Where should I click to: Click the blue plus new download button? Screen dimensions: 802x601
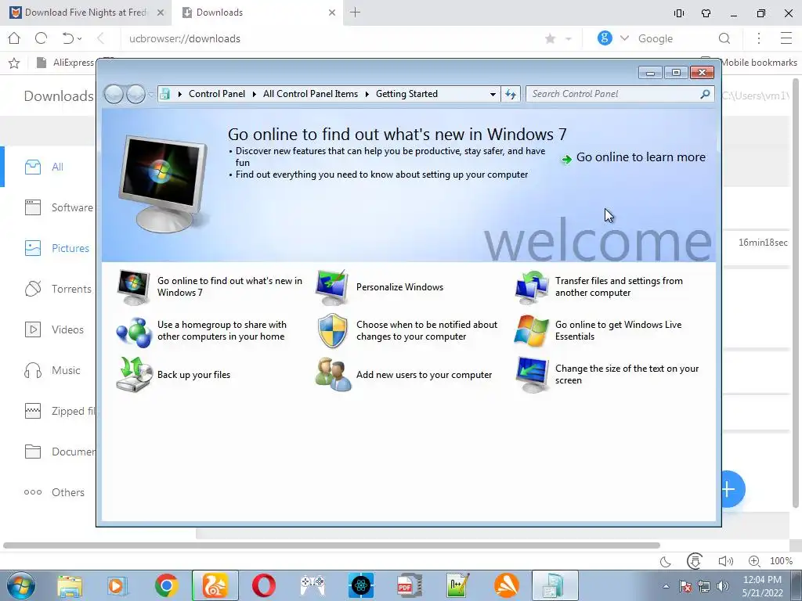[x=730, y=489]
